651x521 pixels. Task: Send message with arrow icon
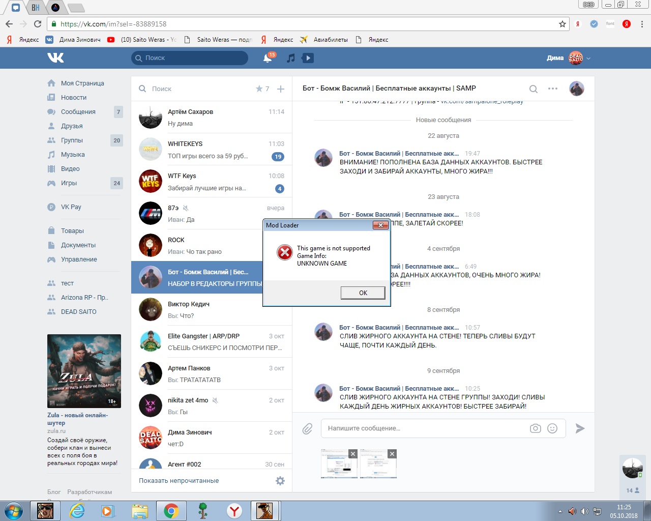[580, 428]
